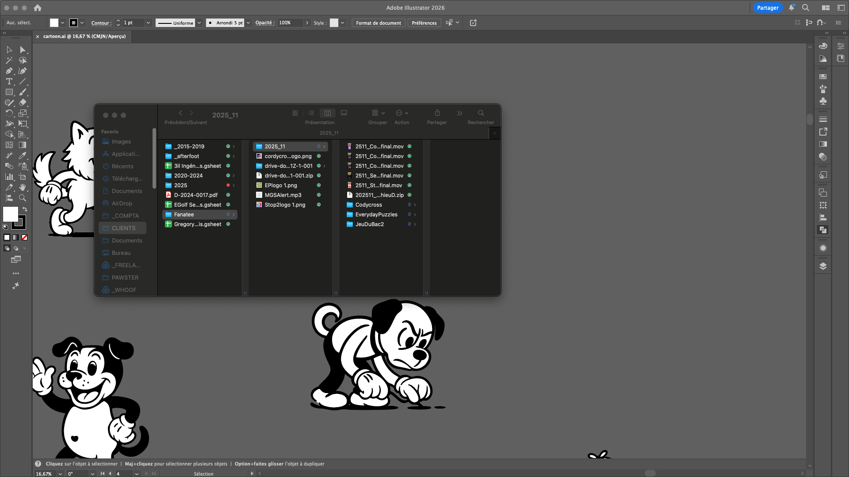Open the stroke weight dropdown
Viewport: 849px width, 477px height.
(149, 23)
